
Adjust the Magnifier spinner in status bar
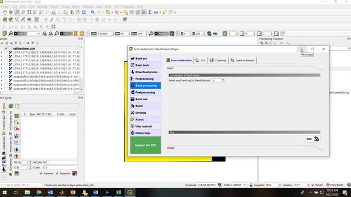click(x=280, y=185)
